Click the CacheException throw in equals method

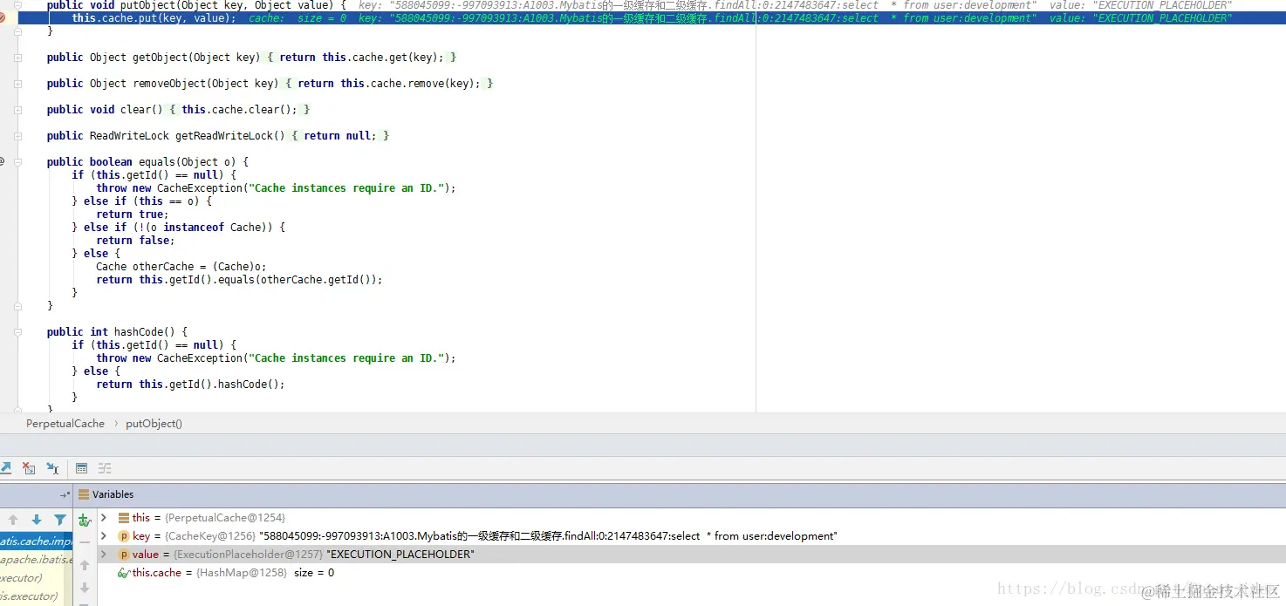(x=276, y=187)
